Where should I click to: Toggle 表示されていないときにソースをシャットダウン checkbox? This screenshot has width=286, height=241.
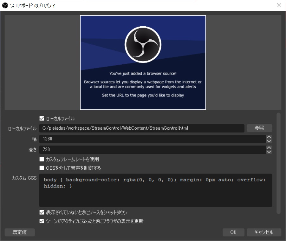[42, 212]
